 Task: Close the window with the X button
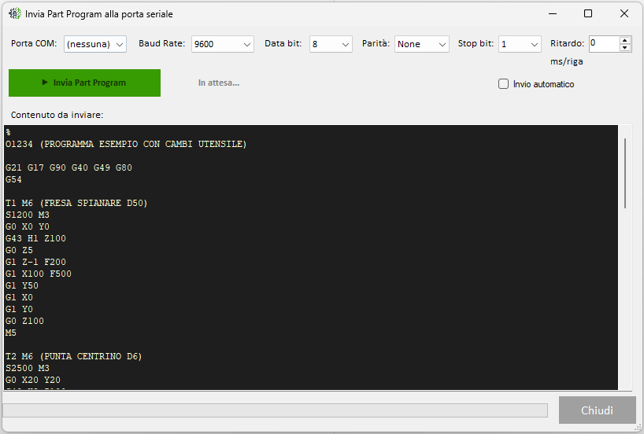(x=624, y=13)
